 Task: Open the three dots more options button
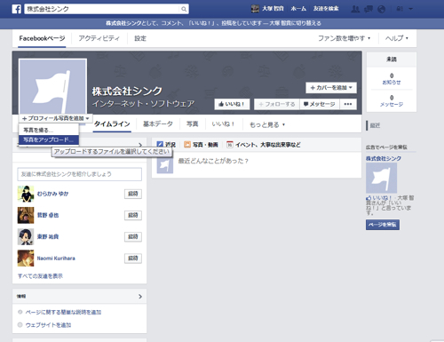[348, 104]
